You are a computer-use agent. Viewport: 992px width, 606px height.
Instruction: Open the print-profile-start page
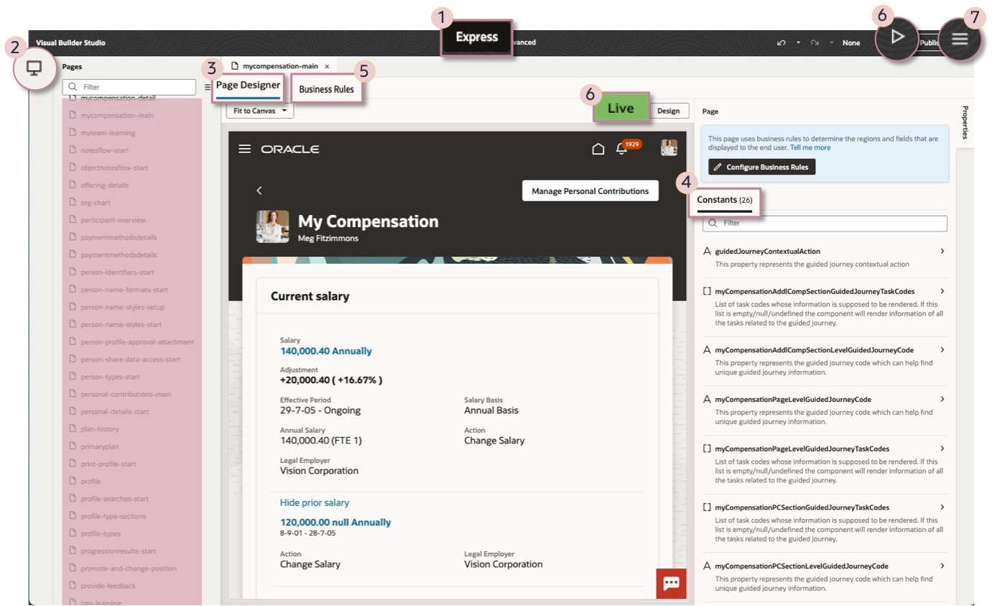(108, 464)
